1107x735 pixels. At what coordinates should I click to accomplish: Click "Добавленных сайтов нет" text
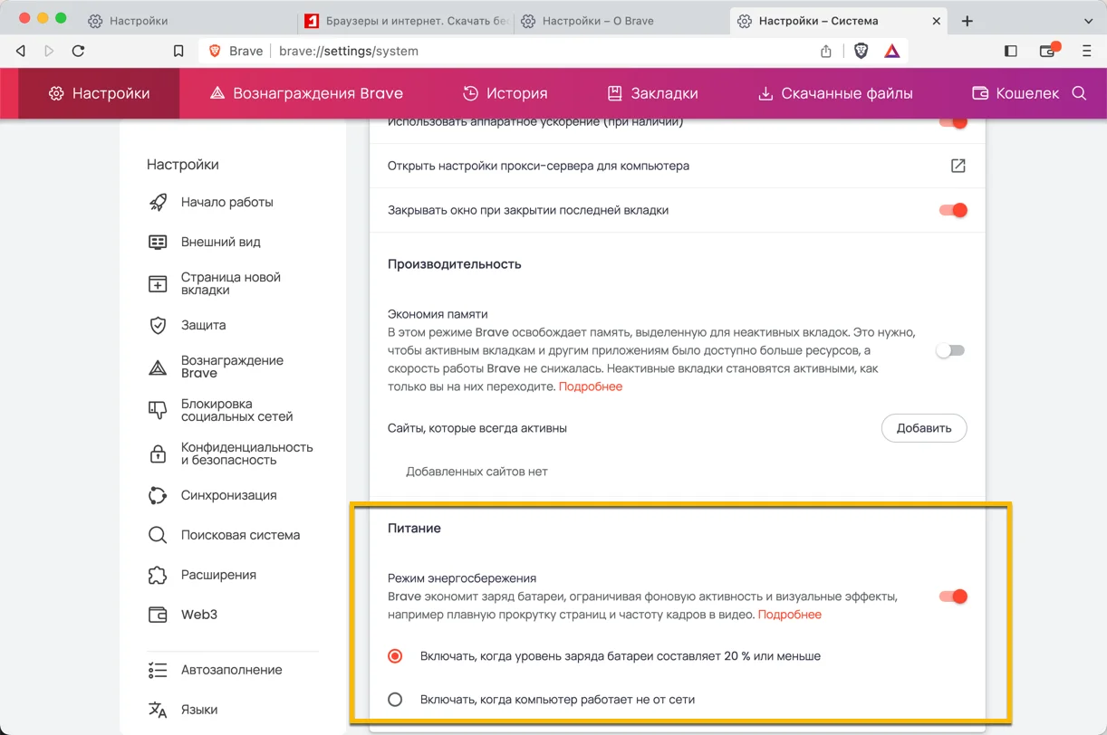click(x=476, y=472)
